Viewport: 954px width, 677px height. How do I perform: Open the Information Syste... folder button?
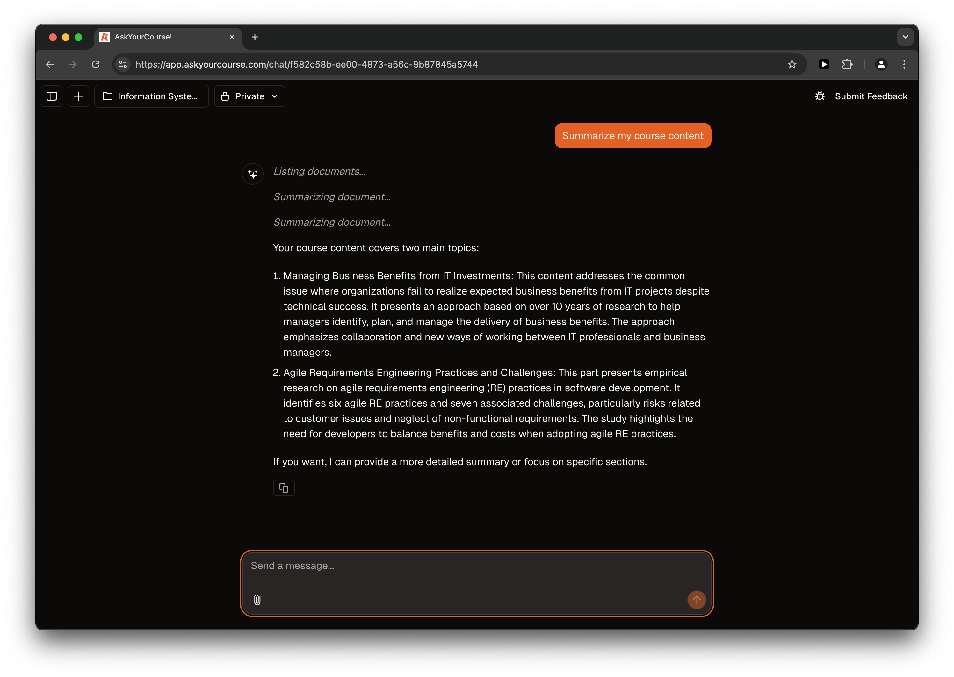click(151, 96)
